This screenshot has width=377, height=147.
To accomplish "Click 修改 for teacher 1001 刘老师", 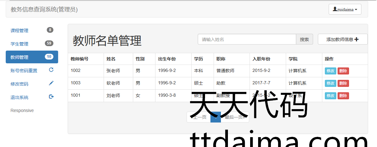I will tap(330, 96).
